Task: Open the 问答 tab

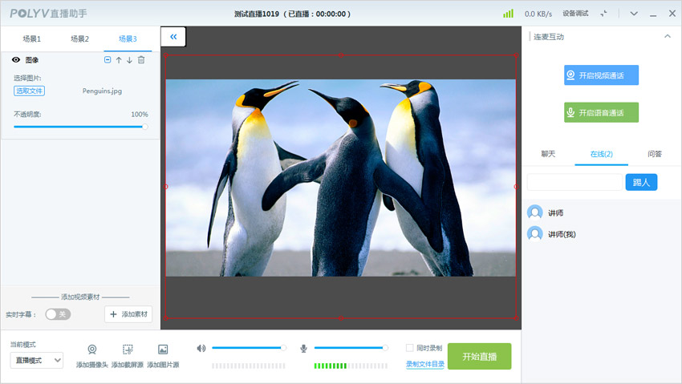Action: click(x=655, y=154)
